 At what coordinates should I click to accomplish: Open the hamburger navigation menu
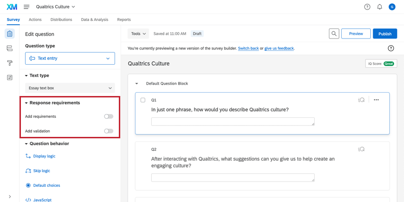pyautogui.click(x=26, y=7)
